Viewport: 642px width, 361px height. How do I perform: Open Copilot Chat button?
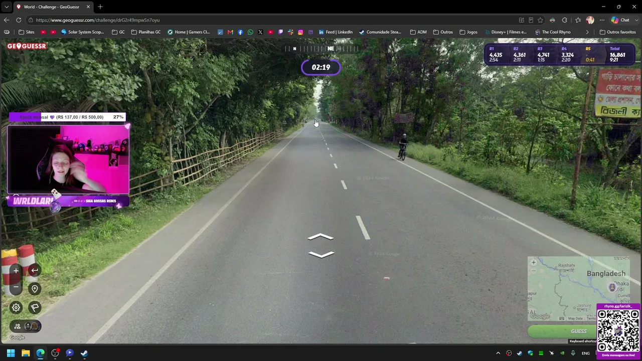(620, 20)
